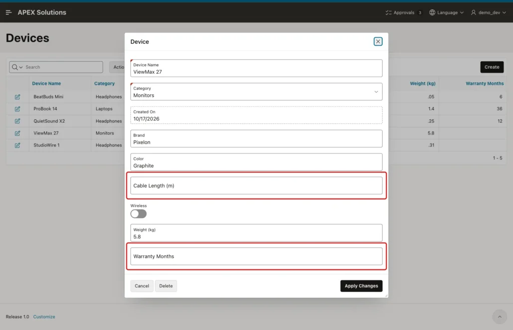Expand the demo_dev user menu
Image resolution: width=513 pixels, height=330 pixels.
pos(488,13)
